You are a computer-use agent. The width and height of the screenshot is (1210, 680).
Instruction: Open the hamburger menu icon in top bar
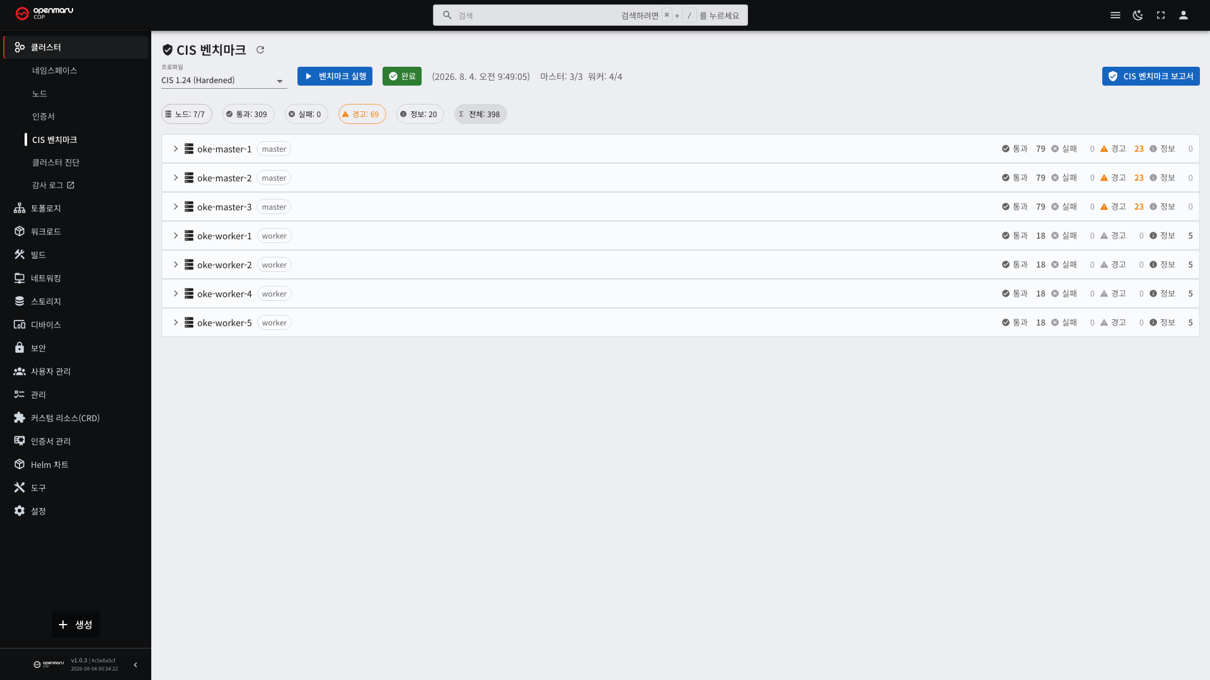point(1115,15)
